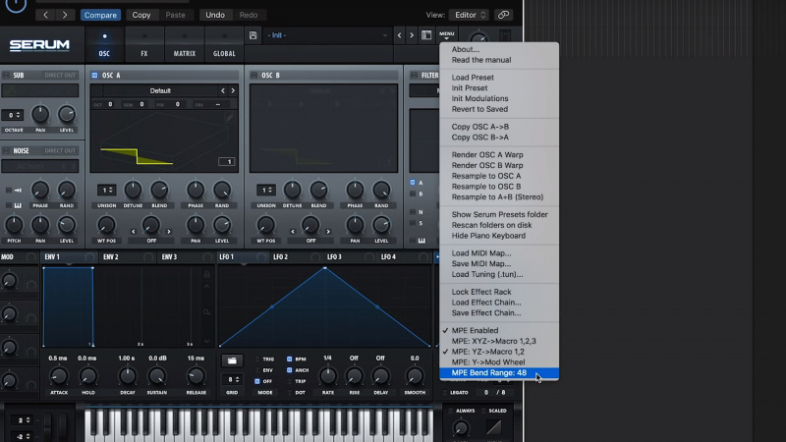Click OSC A warp next arrow

coord(169,232)
